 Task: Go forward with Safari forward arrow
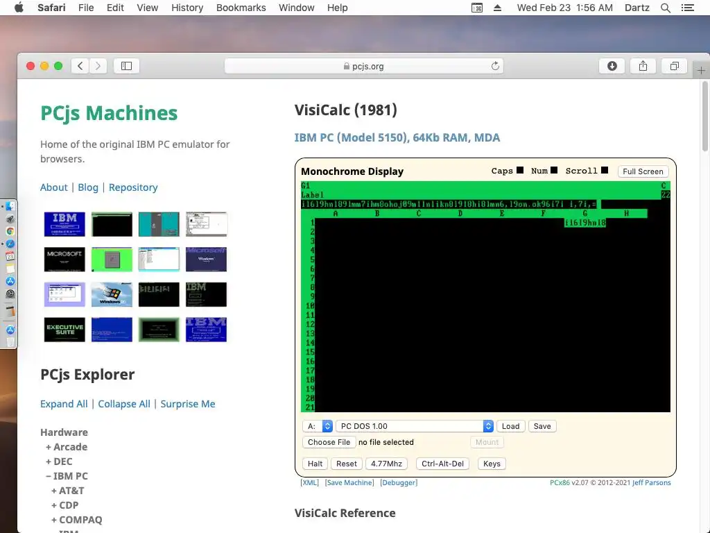coord(98,66)
